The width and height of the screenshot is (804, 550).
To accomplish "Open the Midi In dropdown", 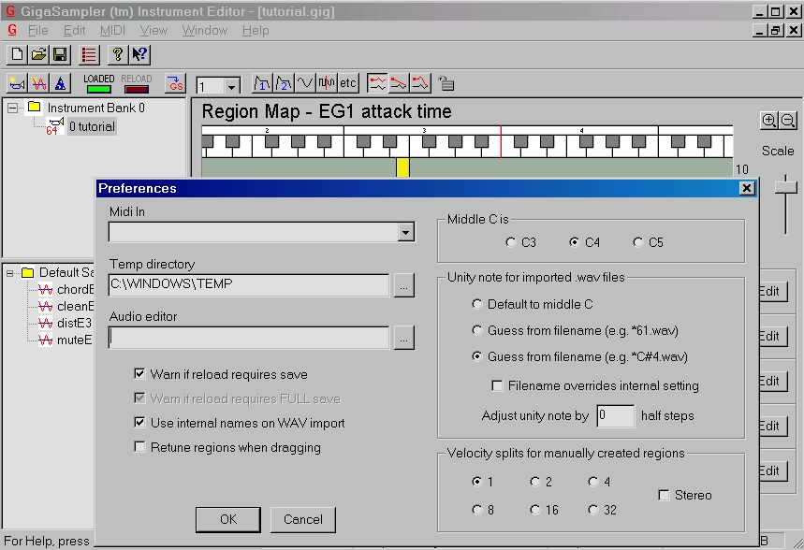I will (405, 232).
